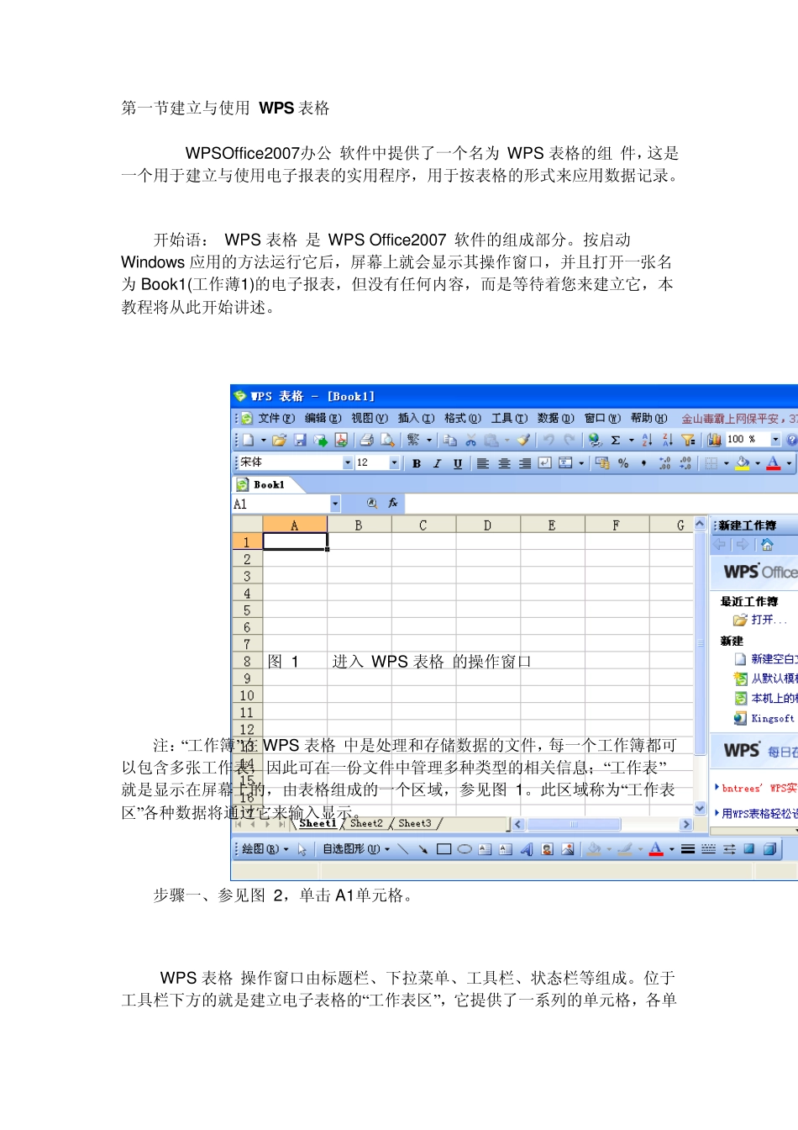Click the Center alignment icon
Image resolution: width=798 pixels, height=1130 pixels.
(x=504, y=463)
